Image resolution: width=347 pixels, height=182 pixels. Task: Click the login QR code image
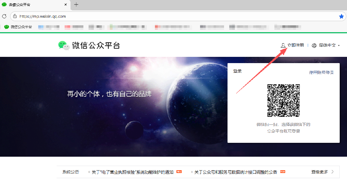(283, 100)
